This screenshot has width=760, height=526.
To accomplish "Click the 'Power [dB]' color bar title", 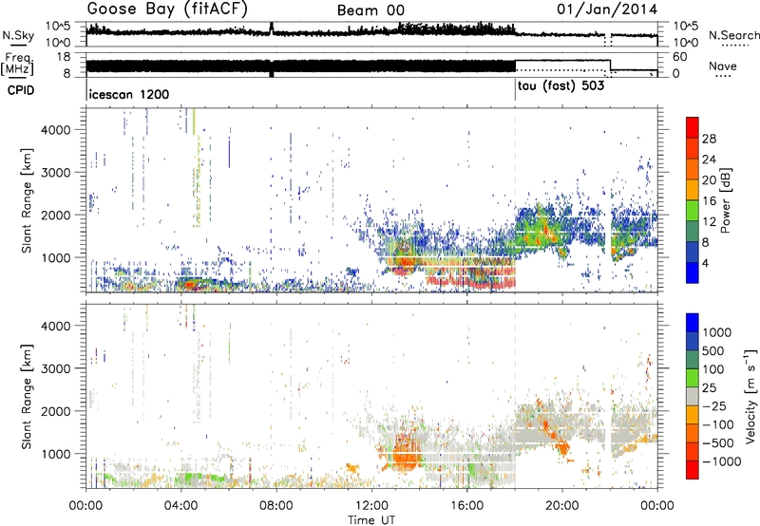I will [x=726, y=200].
